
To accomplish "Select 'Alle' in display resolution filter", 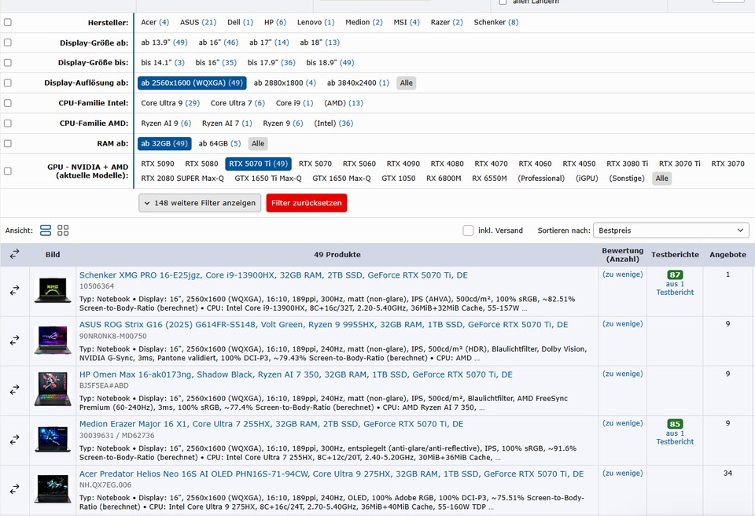I will pyautogui.click(x=406, y=83).
